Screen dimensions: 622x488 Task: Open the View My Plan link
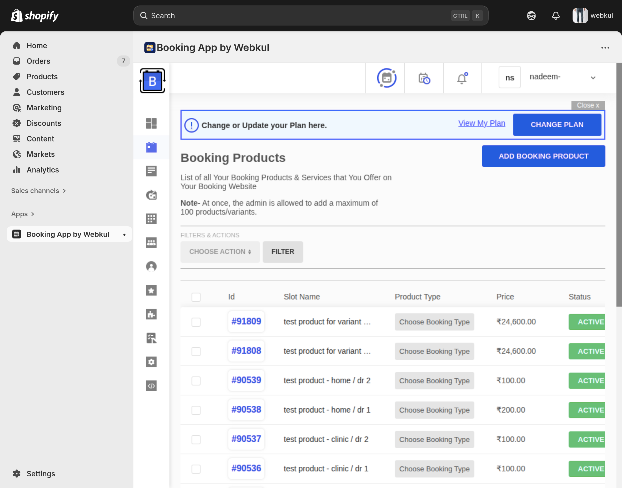[x=481, y=123]
